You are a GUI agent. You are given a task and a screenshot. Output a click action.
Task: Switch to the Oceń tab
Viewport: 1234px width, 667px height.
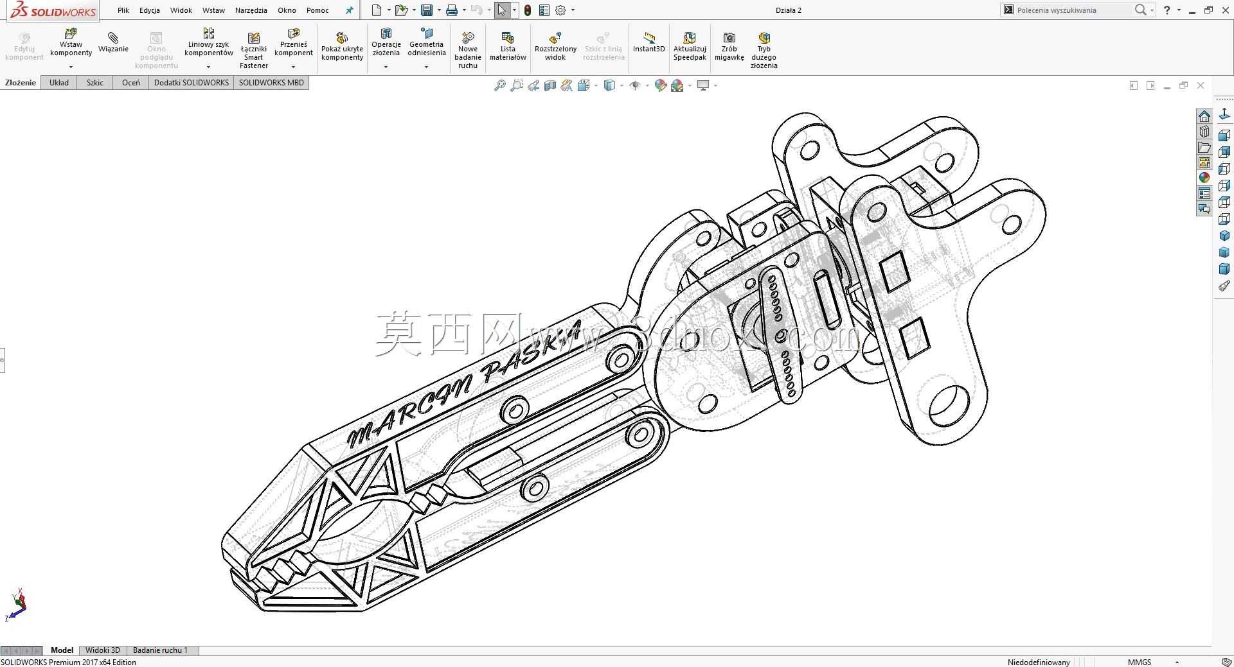[x=131, y=83]
